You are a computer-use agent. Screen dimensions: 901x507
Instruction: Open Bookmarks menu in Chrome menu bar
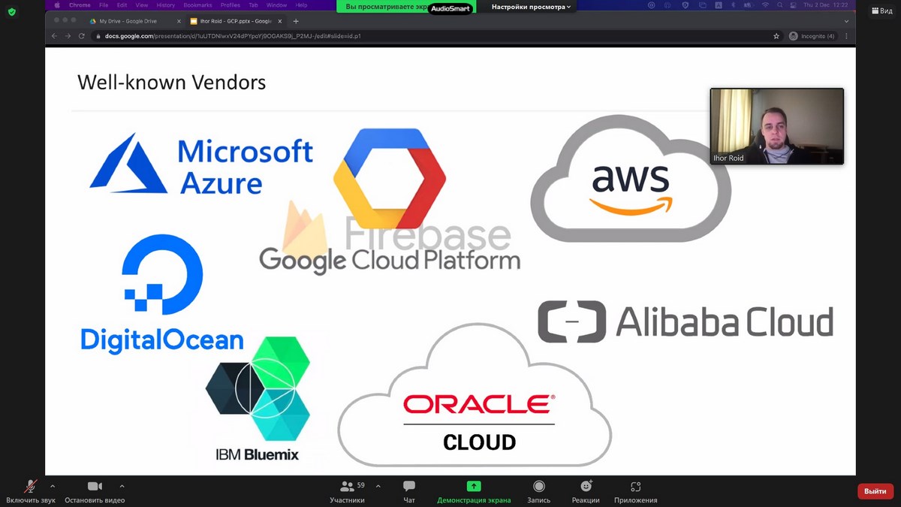(197, 5)
